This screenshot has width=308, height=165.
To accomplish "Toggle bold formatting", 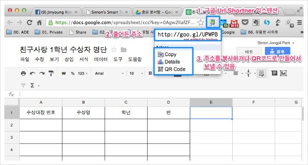I will tap(150, 73).
